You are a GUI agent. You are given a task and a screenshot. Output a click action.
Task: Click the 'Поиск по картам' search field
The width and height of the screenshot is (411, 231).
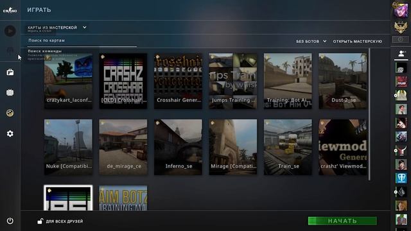pyautogui.click(x=82, y=40)
